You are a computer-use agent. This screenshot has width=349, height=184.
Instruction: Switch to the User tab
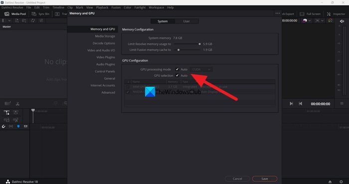point(186,21)
